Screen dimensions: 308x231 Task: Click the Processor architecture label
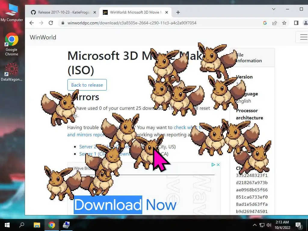[249, 114]
